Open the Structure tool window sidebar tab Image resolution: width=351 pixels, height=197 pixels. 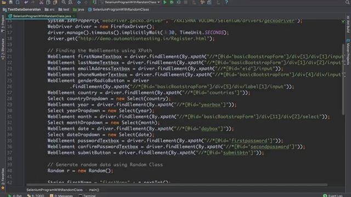3,49
